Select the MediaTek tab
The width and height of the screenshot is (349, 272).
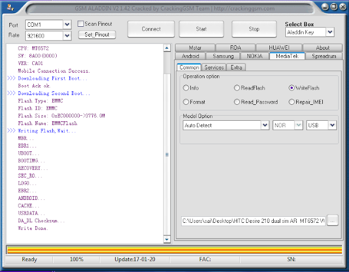point(287,56)
